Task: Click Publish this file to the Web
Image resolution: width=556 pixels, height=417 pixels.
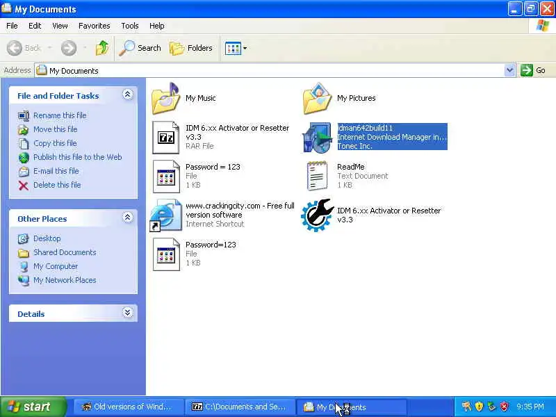Action: 78,157
